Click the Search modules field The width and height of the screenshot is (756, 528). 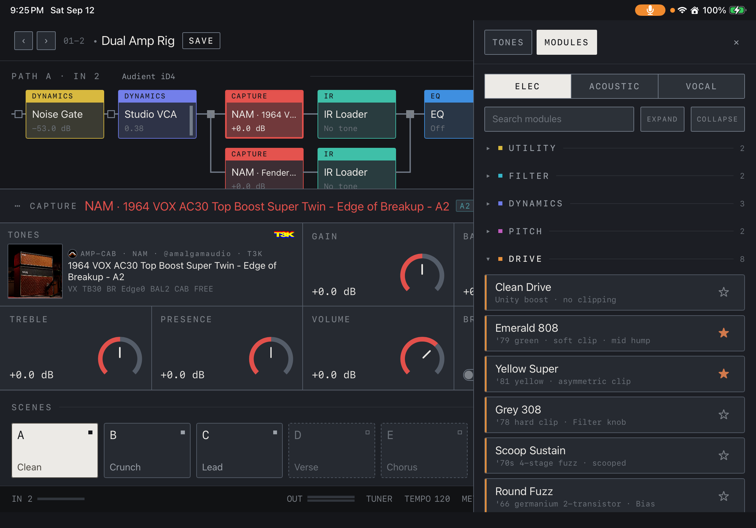click(559, 119)
